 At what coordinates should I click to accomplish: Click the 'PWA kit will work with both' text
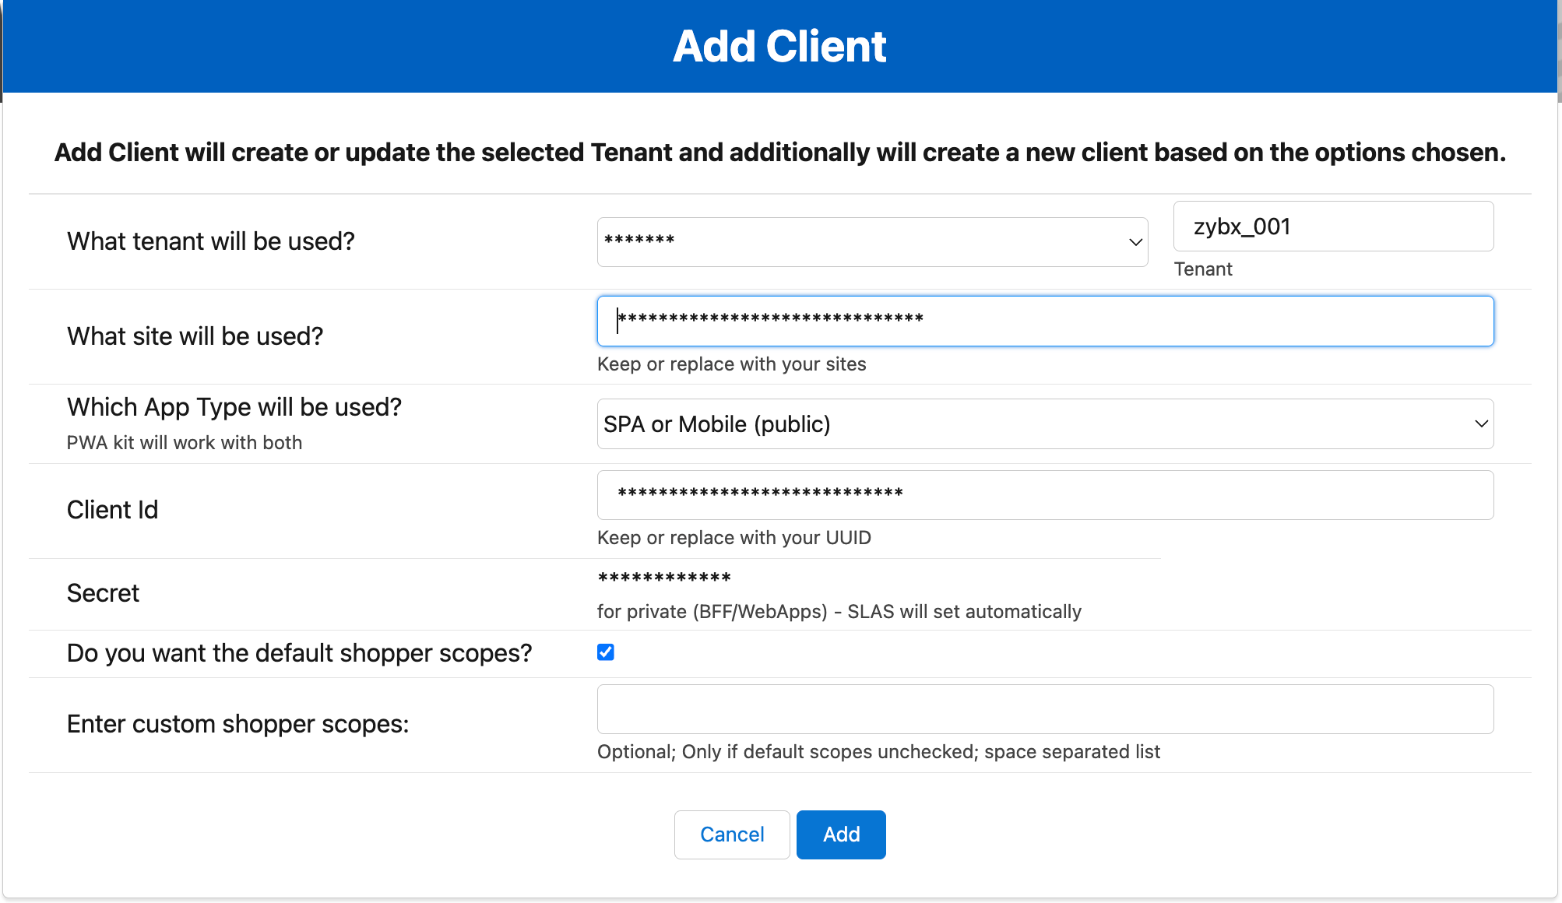(184, 442)
